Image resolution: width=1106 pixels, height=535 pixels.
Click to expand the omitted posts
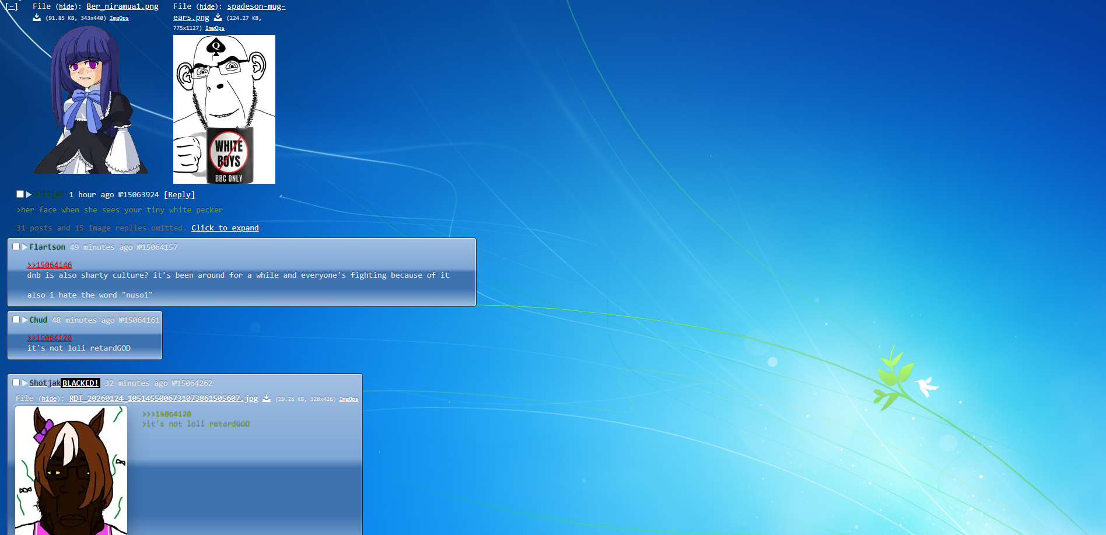[x=225, y=228]
